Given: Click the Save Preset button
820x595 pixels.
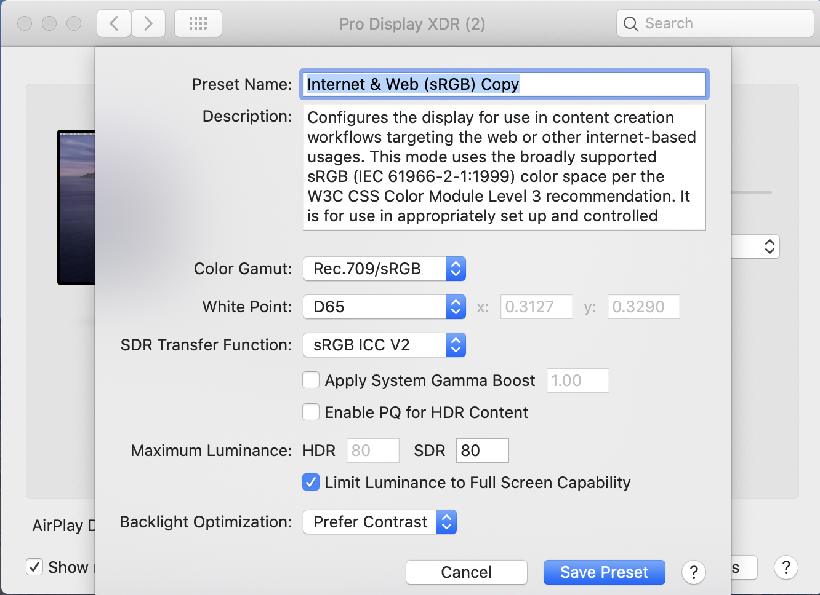Looking at the screenshot, I should (605, 572).
